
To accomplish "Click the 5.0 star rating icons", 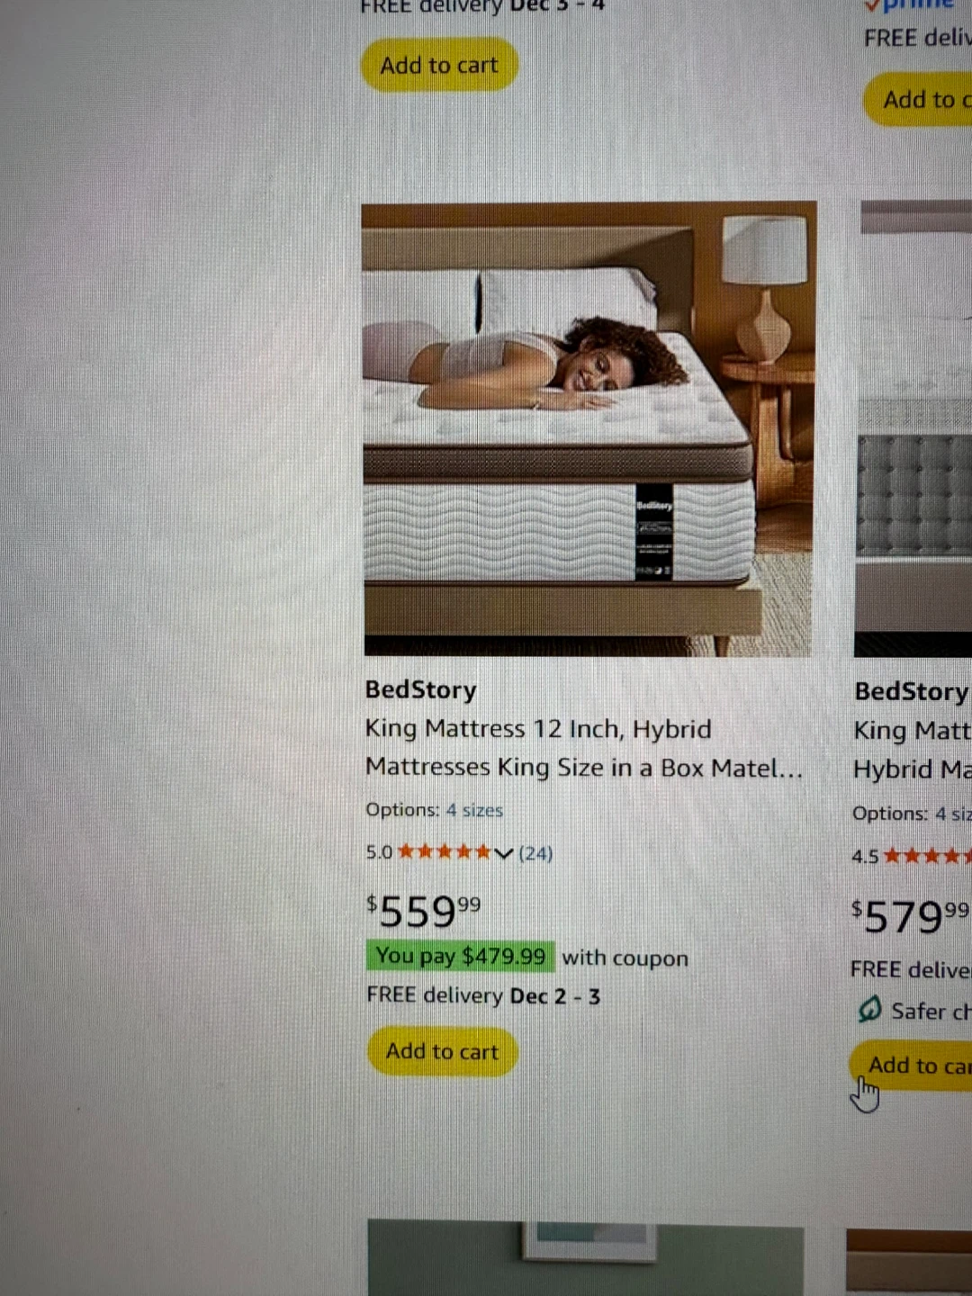I will [x=445, y=851].
